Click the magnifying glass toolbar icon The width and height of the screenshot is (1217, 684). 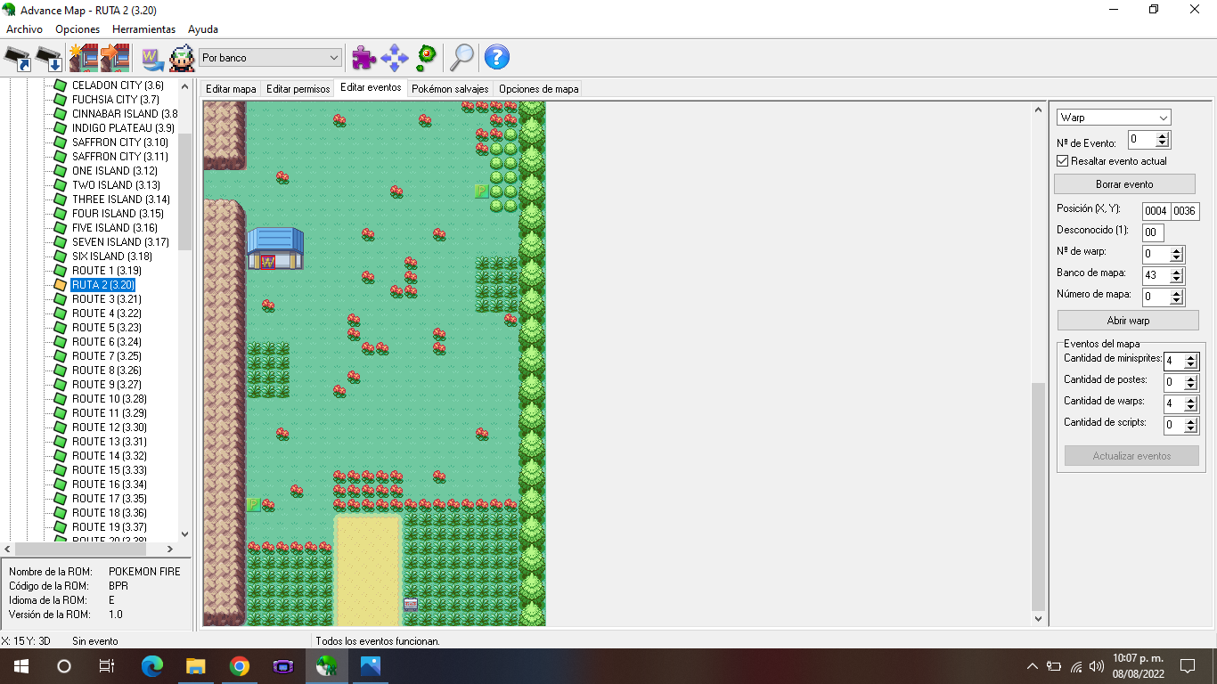point(461,58)
